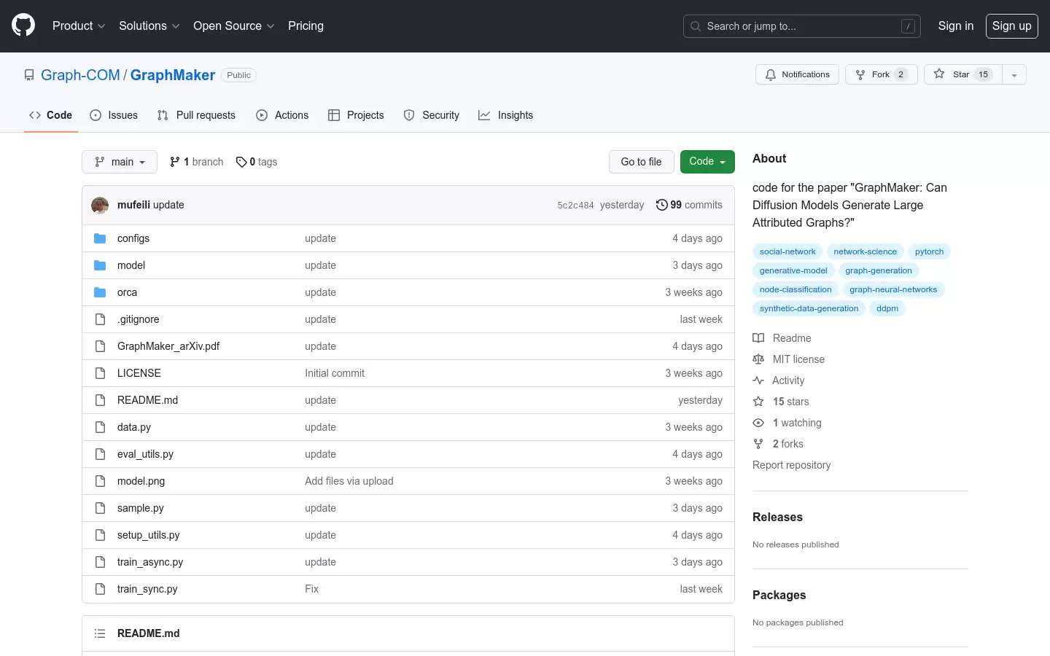This screenshot has height=656, width=1050.
Task: Switch to the Insights tab
Action: tap(505, 115)
